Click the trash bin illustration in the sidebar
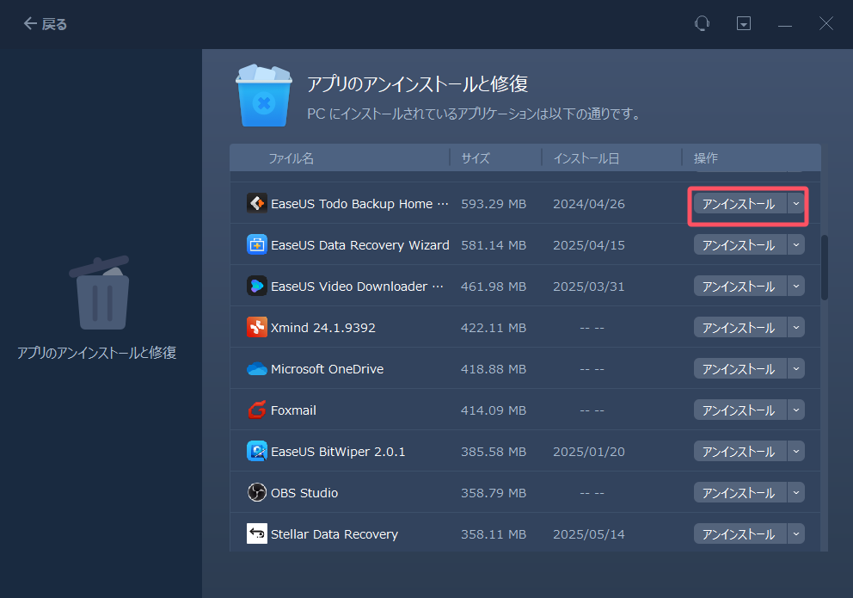Image resolution: width=853 pixels, height=598 pixels. point(101,293)
